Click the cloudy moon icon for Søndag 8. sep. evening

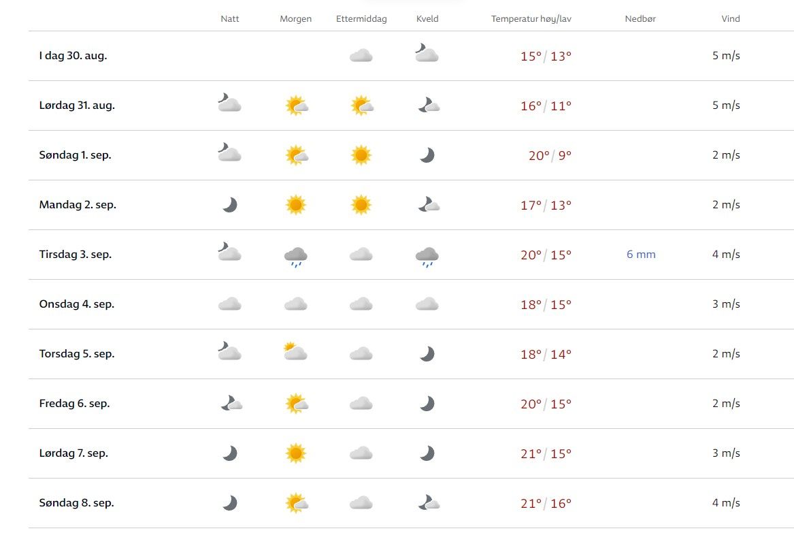click(428, 503)
